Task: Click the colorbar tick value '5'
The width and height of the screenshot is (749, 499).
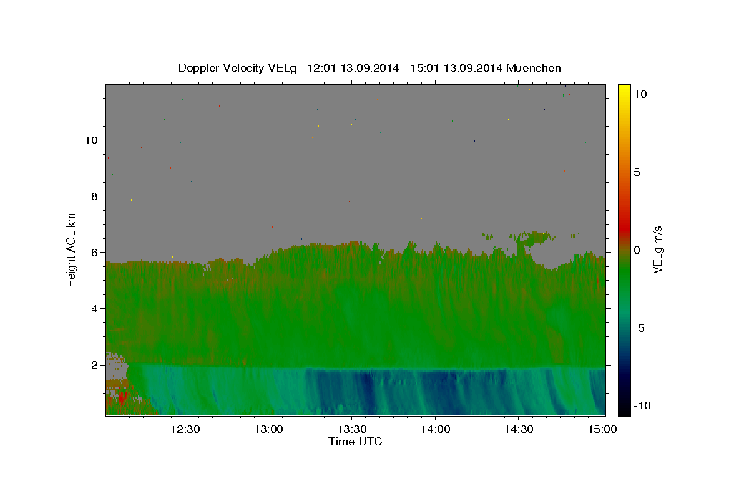Action: pyautogui.click(x=637, y=172)
